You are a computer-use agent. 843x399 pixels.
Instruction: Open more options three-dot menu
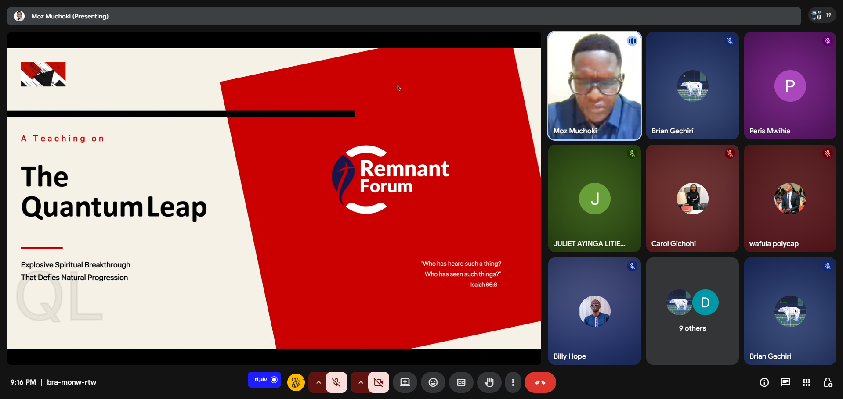[x=513, y=382]
